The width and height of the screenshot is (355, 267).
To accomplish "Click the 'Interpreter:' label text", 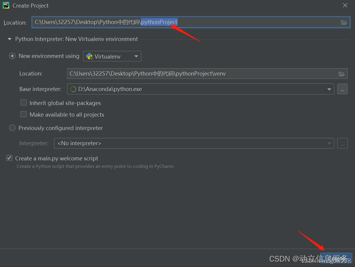I will click(34, 143).
